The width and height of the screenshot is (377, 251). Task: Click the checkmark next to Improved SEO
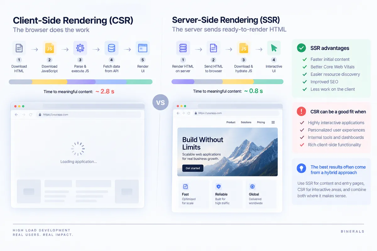click(x=304, y=82)
